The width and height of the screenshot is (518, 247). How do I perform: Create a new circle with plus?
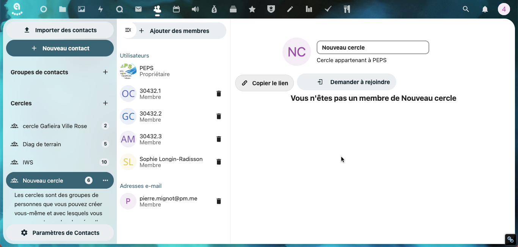point(105,103)
